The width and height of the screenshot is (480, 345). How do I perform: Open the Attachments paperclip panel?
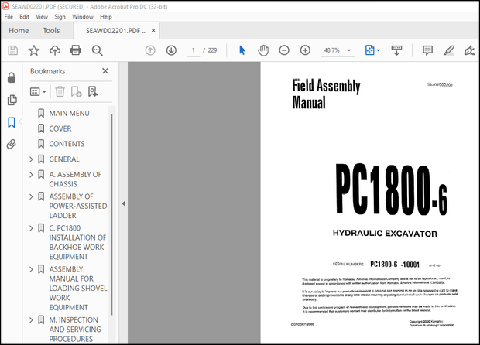(12, 144)
